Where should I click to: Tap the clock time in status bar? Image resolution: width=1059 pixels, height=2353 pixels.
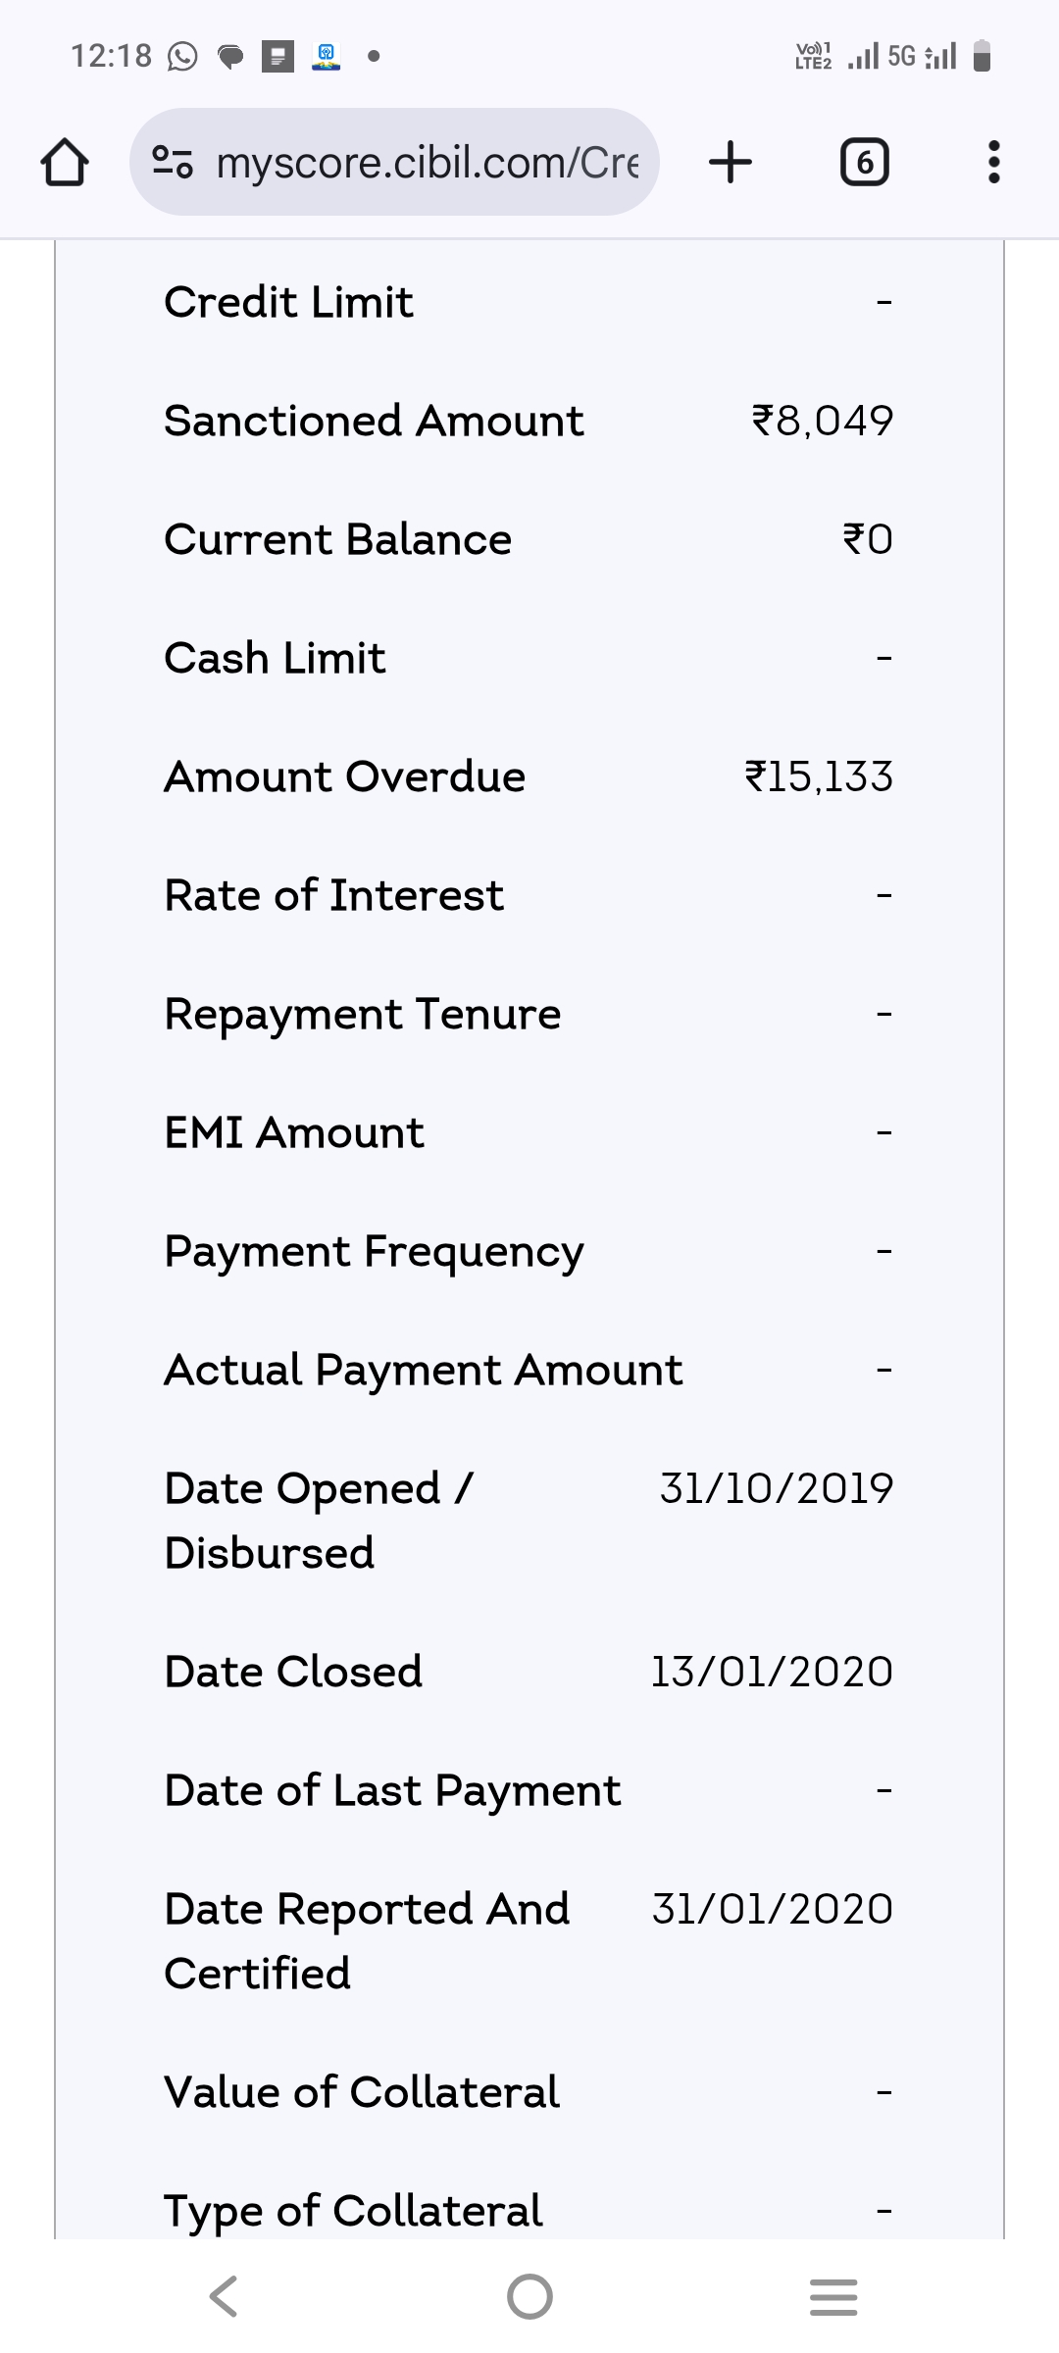111,57
